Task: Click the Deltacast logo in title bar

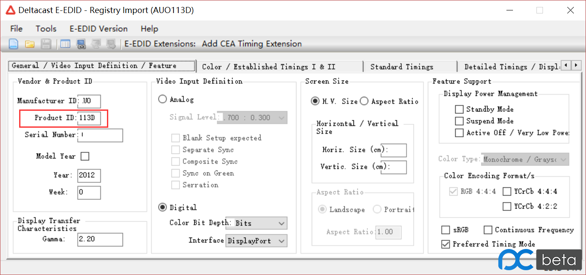Action: pyautogui.click(x=10, y=10)
